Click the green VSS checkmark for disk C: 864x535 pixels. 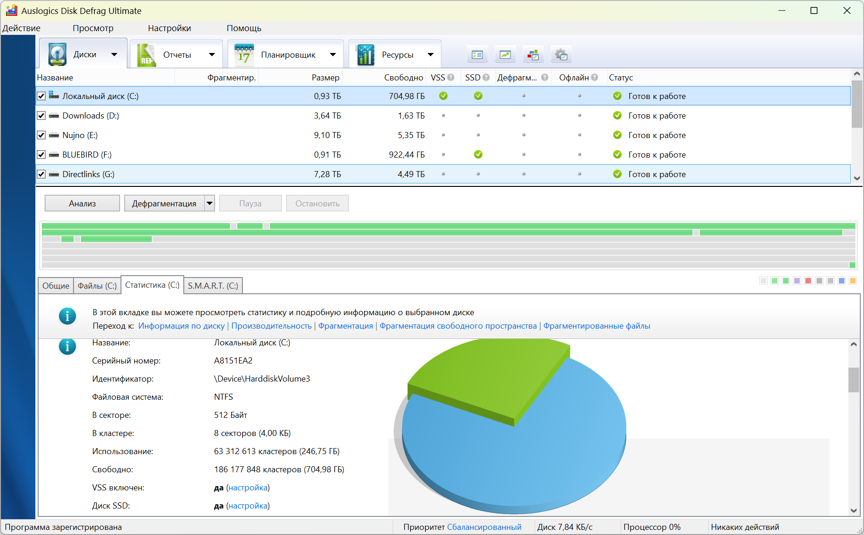(443, 96)
